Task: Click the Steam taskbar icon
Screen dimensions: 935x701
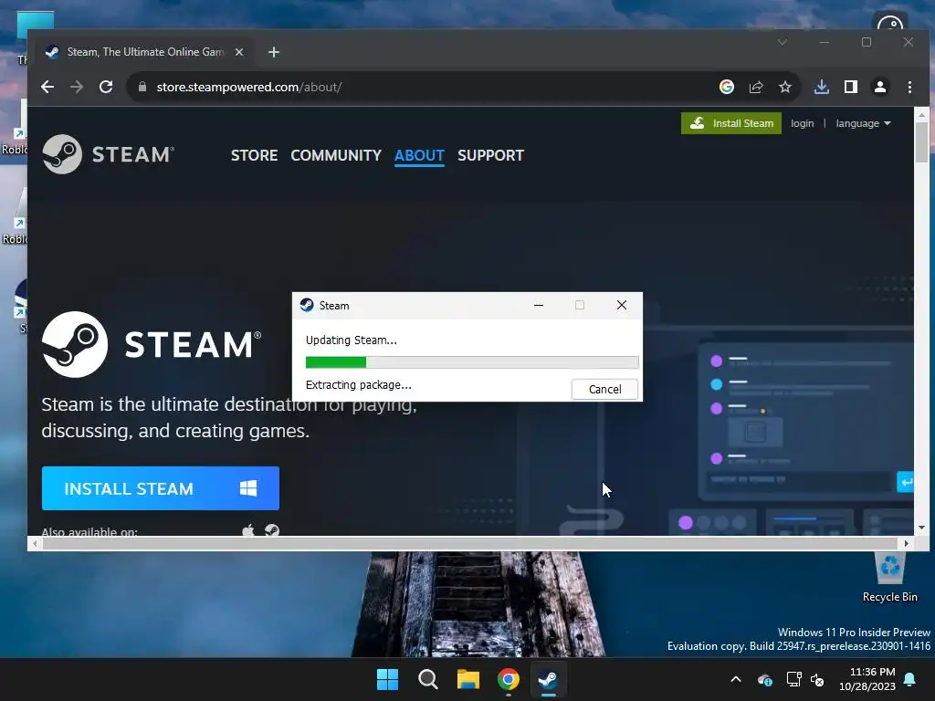Action: point(549,679)
